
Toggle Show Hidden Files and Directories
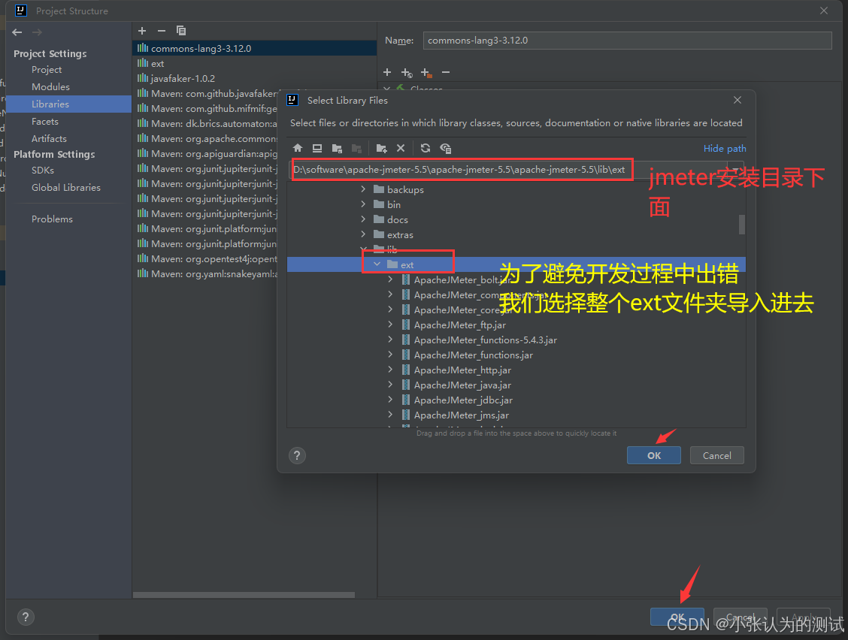coord(446,148)
